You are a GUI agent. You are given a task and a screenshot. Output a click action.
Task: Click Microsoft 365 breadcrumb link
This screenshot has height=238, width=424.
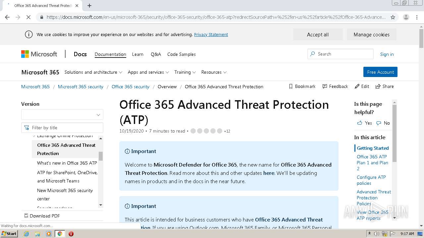click(x=35, y=87)
